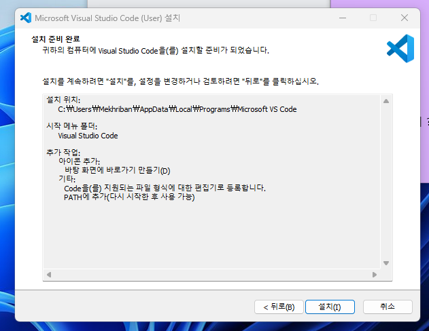Image resolution: width=429 pixels, height=331 pixels.
Task: Click the 'Visual Studio Code' folder name line
Action: (x=88, y=136)
